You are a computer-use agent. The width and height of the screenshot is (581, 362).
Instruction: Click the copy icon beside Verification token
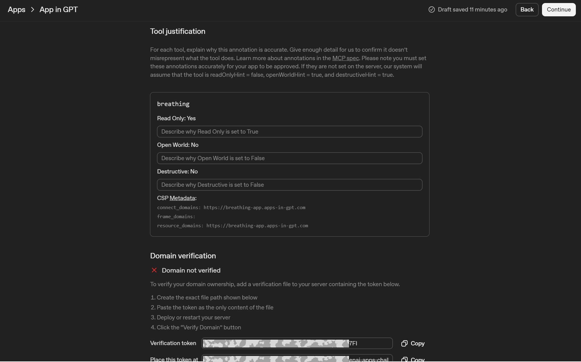[404, 343]
